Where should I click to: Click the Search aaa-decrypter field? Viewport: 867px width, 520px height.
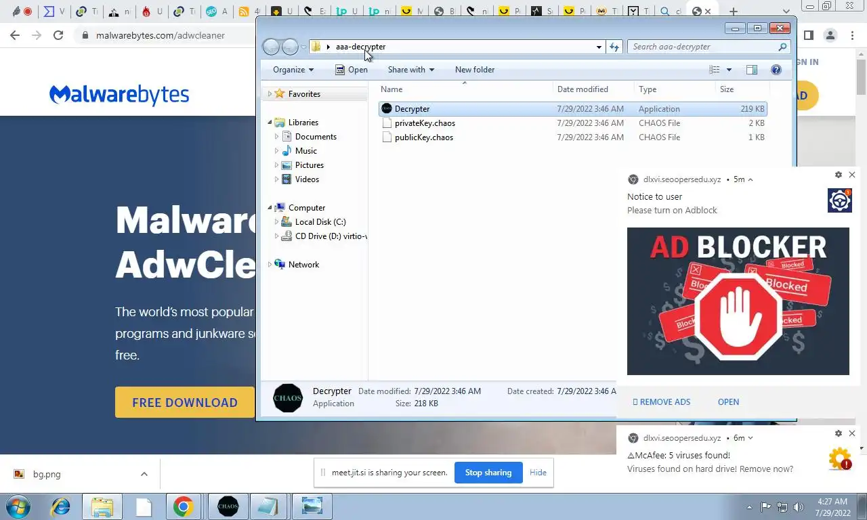click(x=701, y=47)
